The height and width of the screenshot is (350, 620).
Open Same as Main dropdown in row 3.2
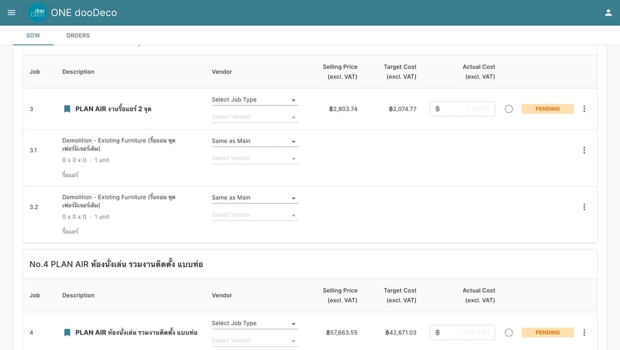click(x=254, y=198)
